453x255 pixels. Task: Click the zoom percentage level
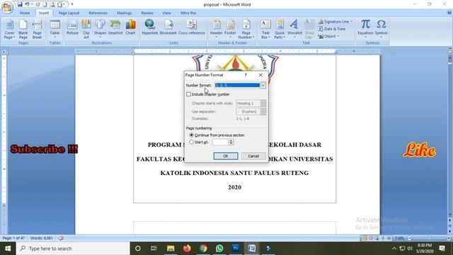[x=399, y=238]
